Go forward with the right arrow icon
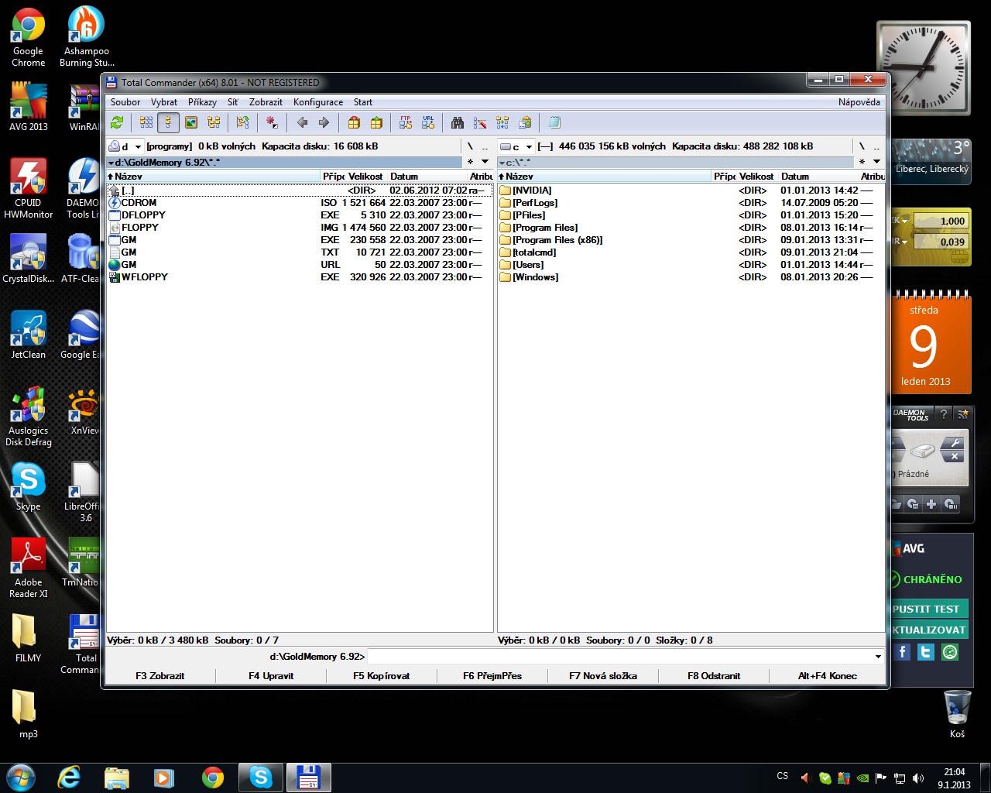 coord(324,122)
